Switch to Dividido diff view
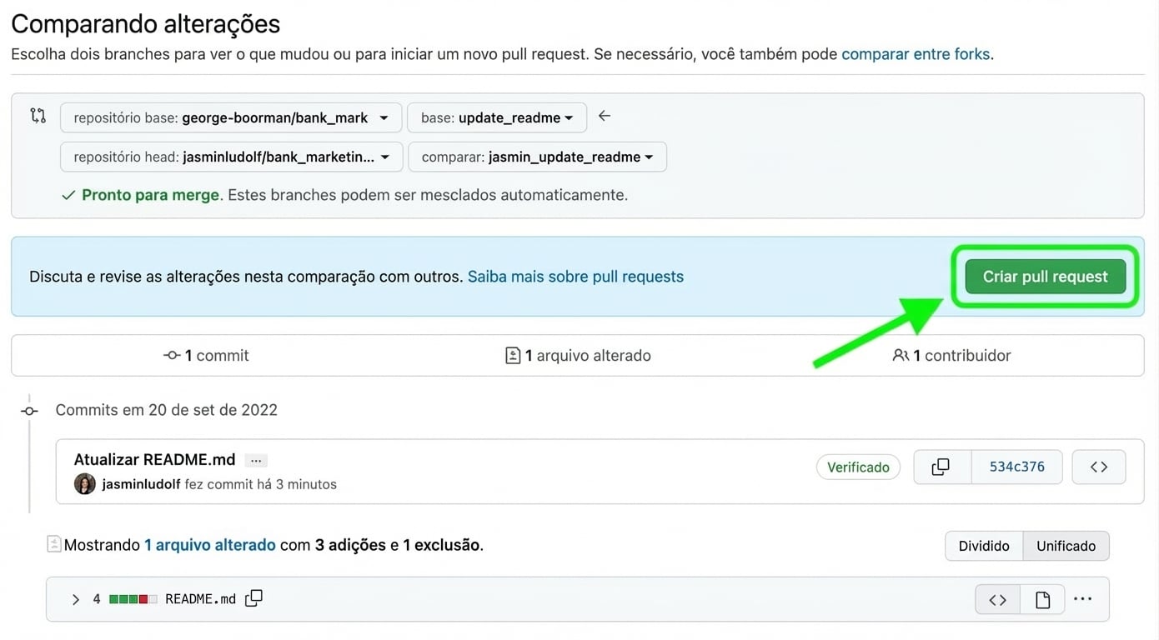Screen dimensions: 1159x640 tap(984, 546)
